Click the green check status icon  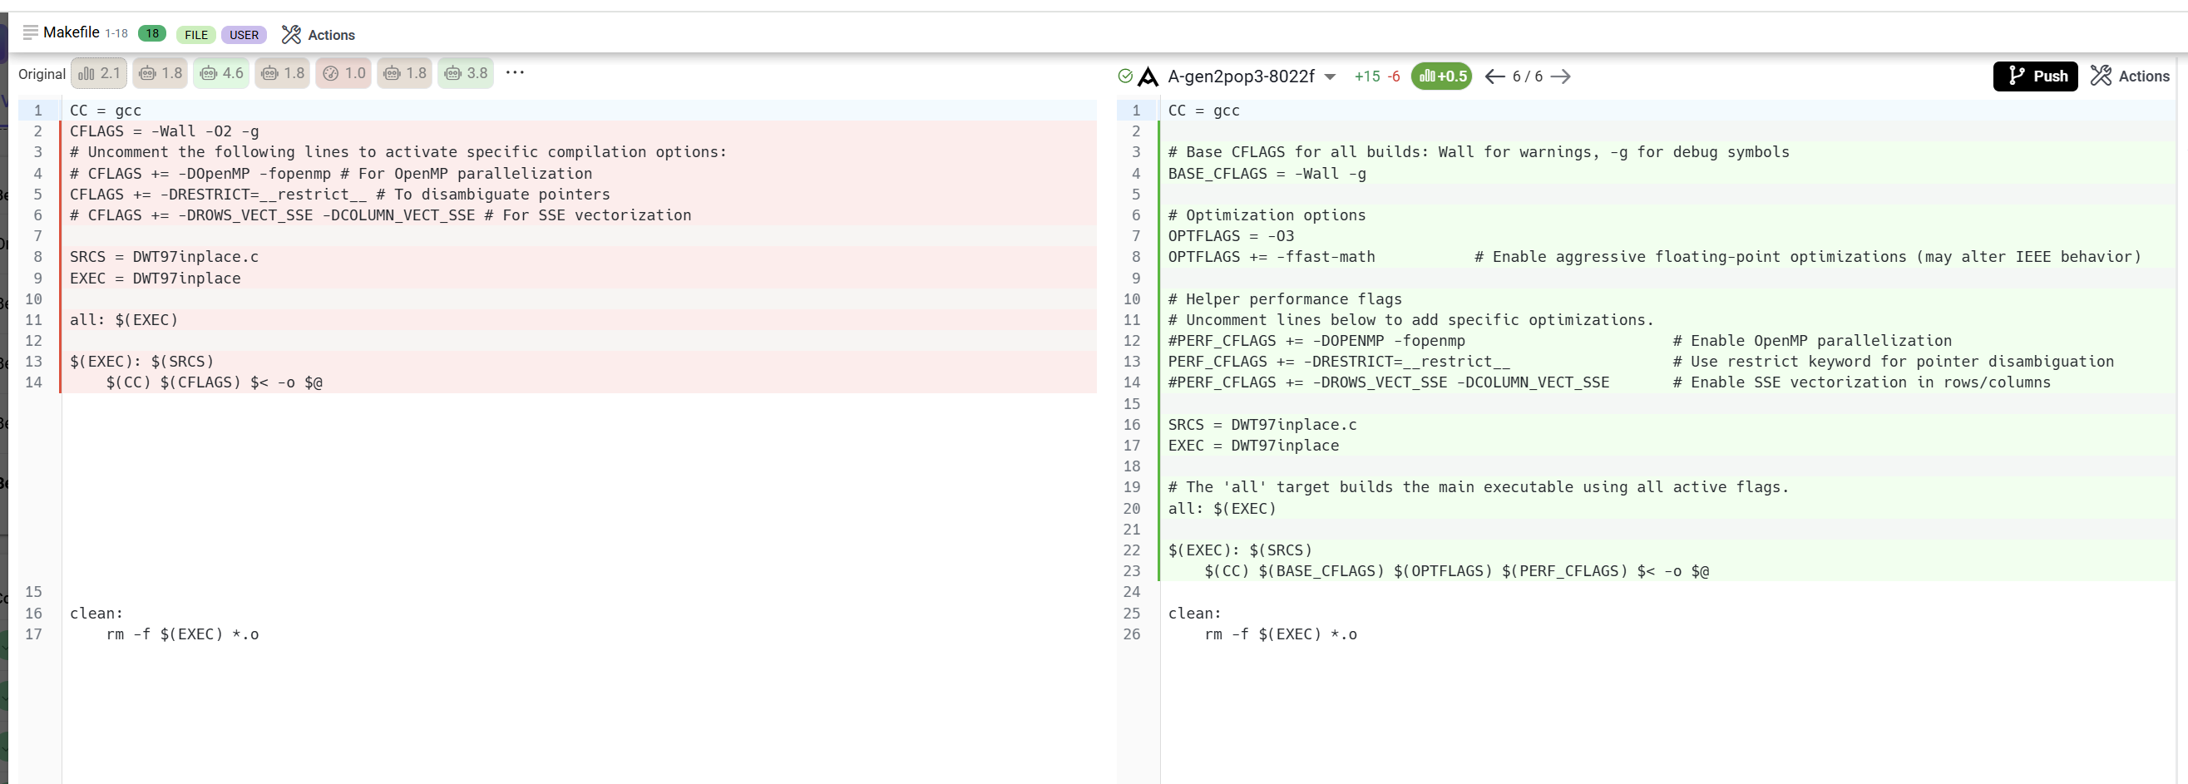(1125, 76)
